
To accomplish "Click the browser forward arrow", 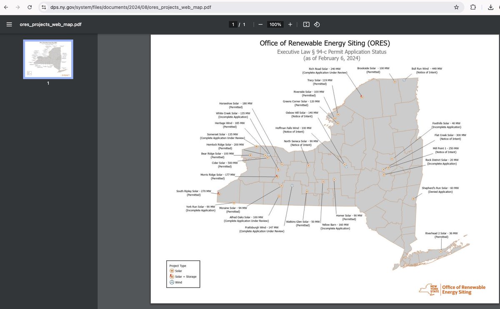I will point(17,7).
